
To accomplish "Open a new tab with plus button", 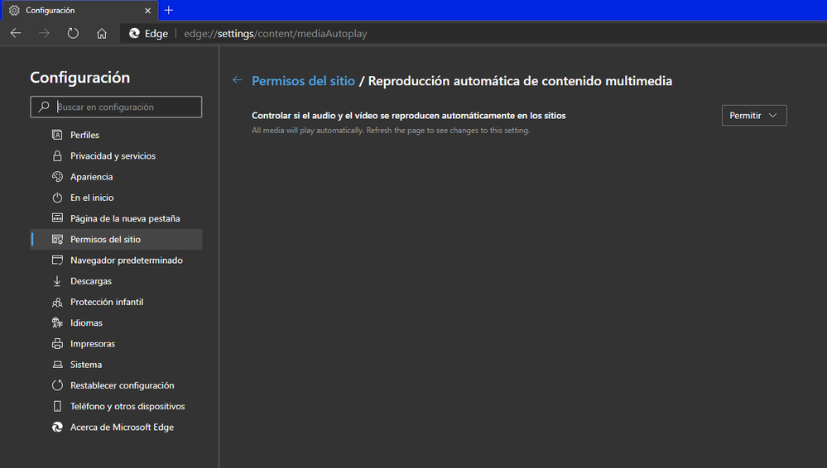I will click(x=169, y=10).
